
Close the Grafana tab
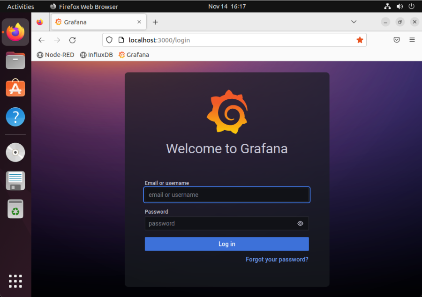tap(139, 22)
